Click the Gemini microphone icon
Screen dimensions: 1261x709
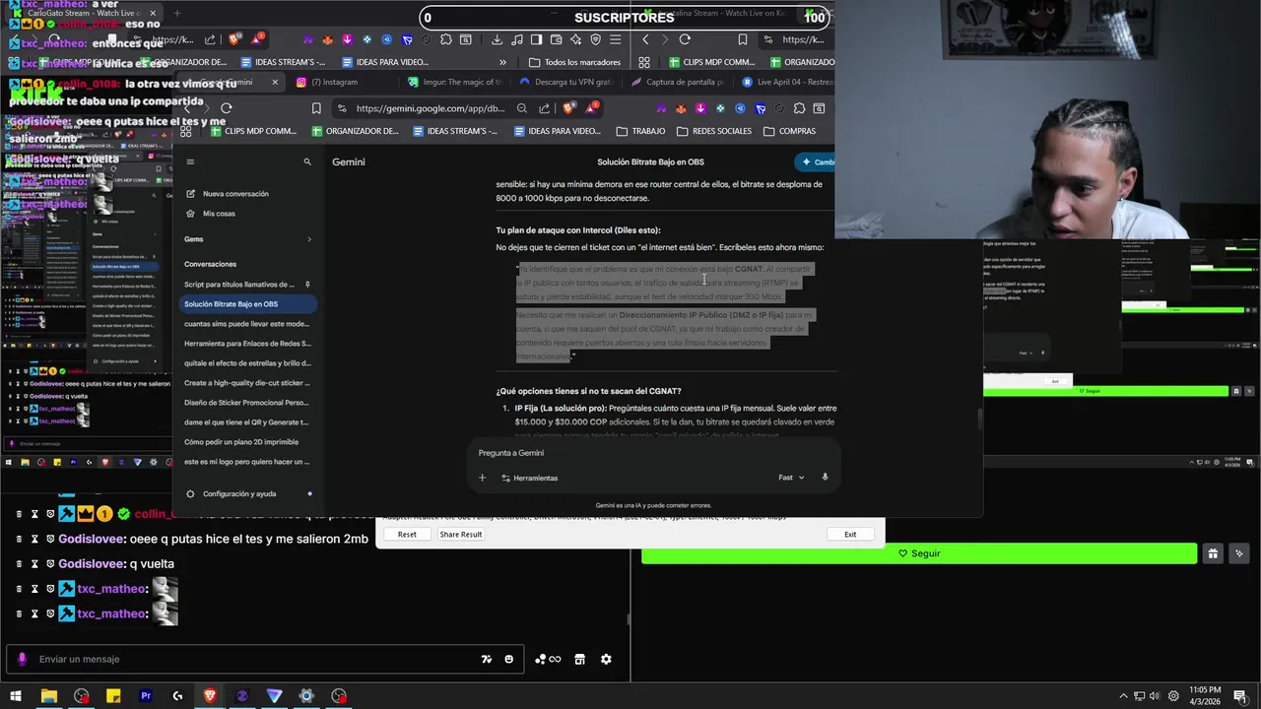pos(825,478)
